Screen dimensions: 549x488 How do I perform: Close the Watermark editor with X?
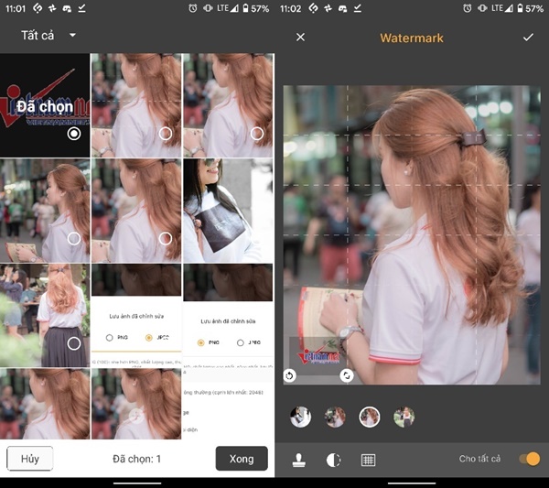pyautogui.click(x=300, y=38)
